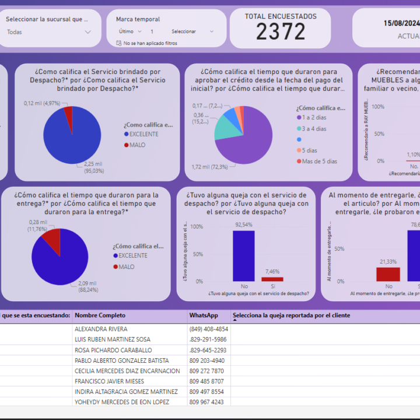Click the '3 a 4 días' legend marker

click(x=299, y=128)
